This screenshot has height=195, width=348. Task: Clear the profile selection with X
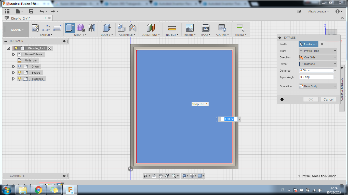322,44
